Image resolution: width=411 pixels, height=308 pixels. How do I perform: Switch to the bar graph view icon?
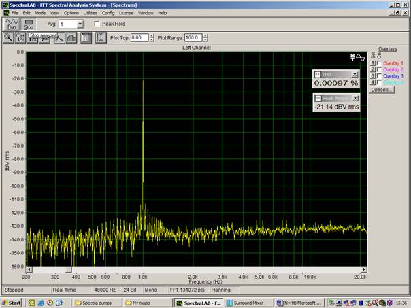(71, 38)
